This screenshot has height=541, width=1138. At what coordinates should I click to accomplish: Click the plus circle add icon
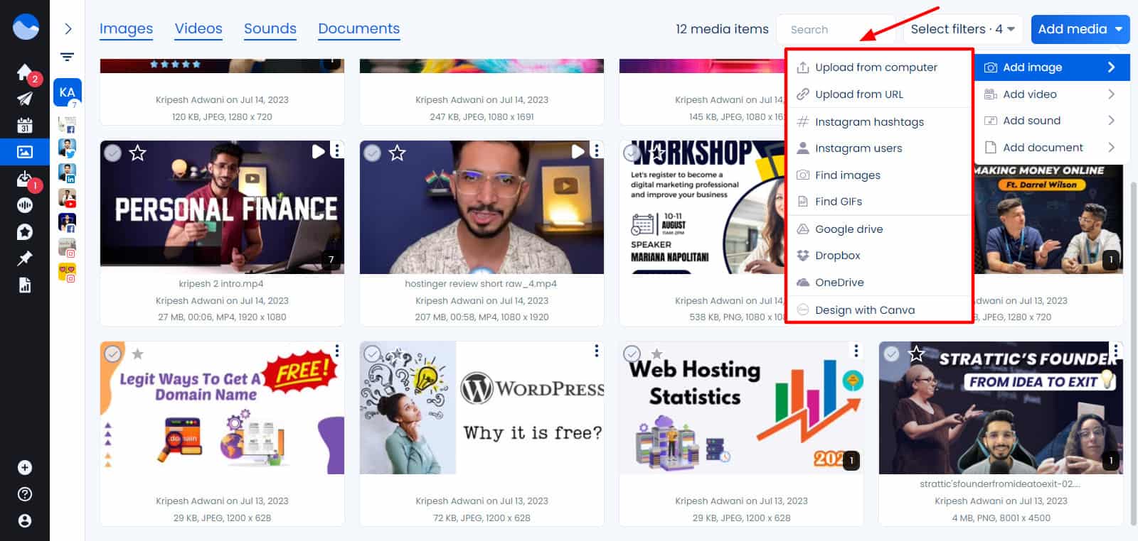click(24, 467)
